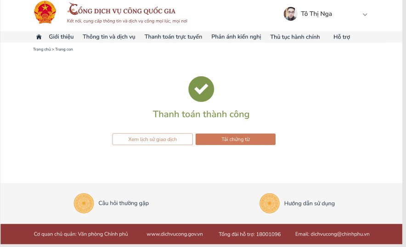Click the icon beside Hướng dẫn sử dụng
Screen dimensions: 406x247
(270, 203)
